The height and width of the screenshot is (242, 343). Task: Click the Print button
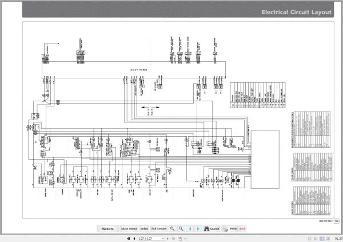pos(229,229)
